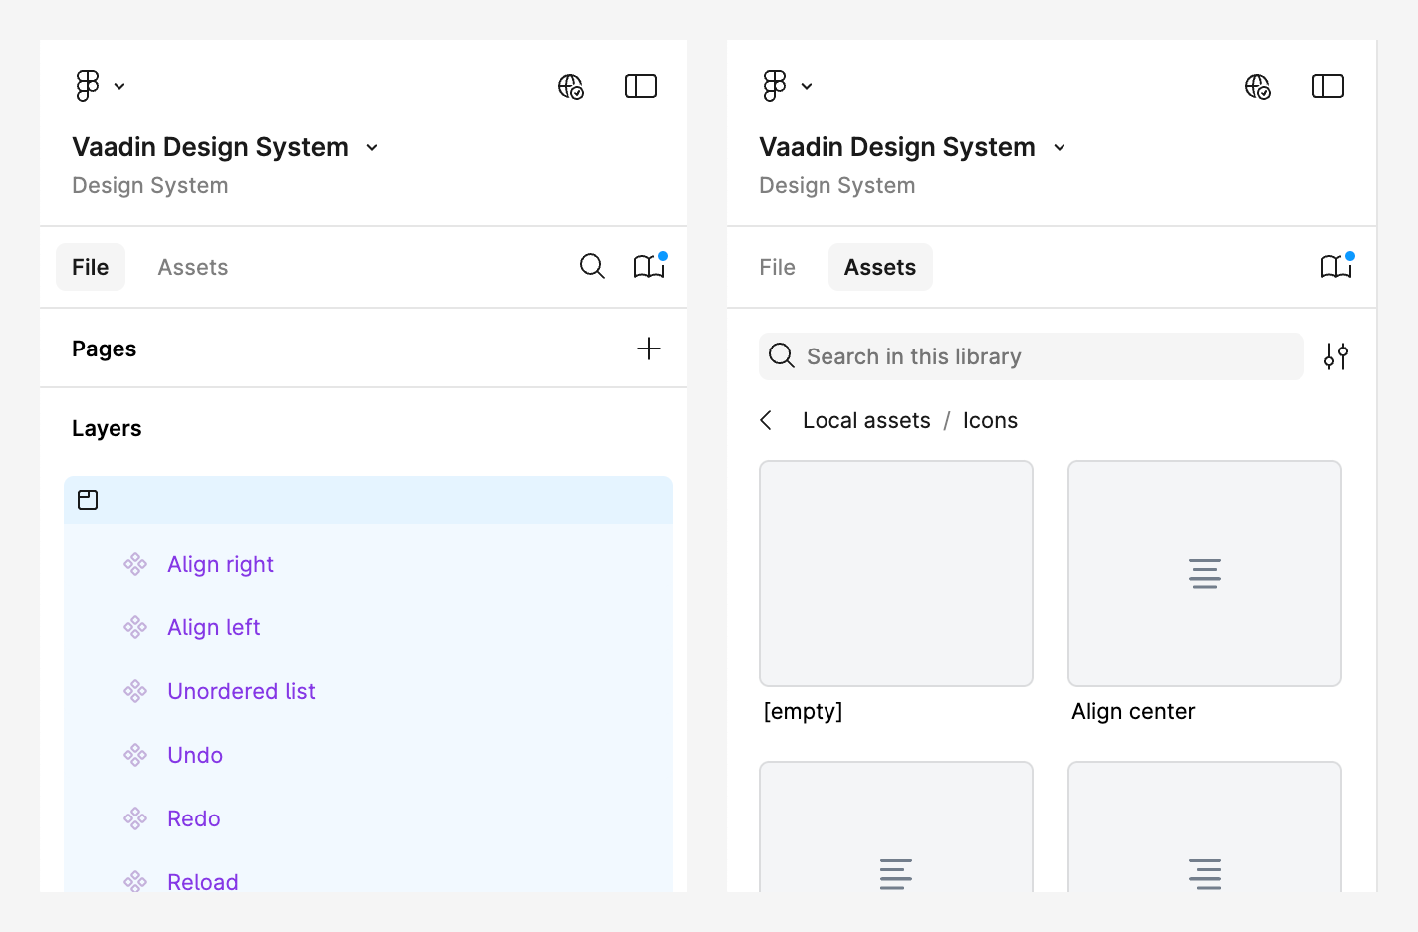Image resolution: width=1418 pixels, height=932 pixels.
Task: Go back with the breadcrumb chevron
Action: coord(766,420)
